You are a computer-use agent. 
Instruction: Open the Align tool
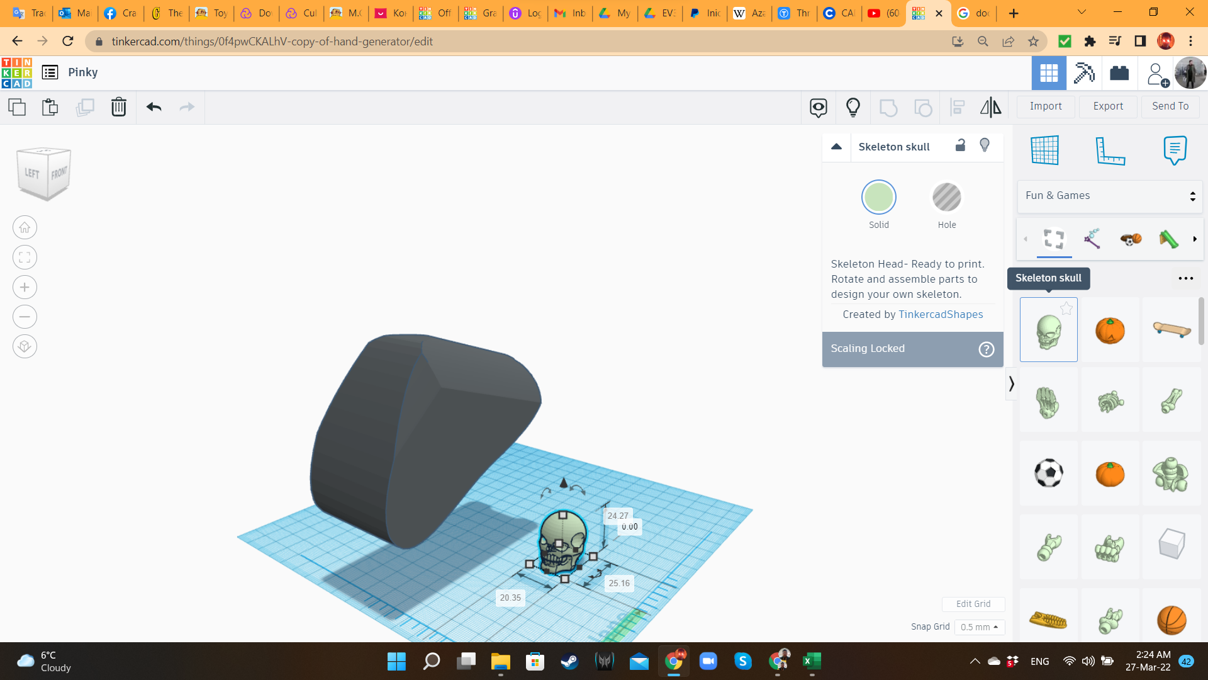click(x=957, y=107)
